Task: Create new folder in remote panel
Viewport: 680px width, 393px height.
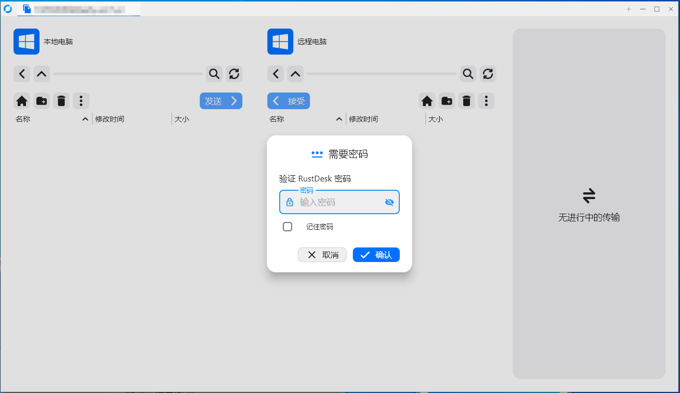Action: [447, 101]
